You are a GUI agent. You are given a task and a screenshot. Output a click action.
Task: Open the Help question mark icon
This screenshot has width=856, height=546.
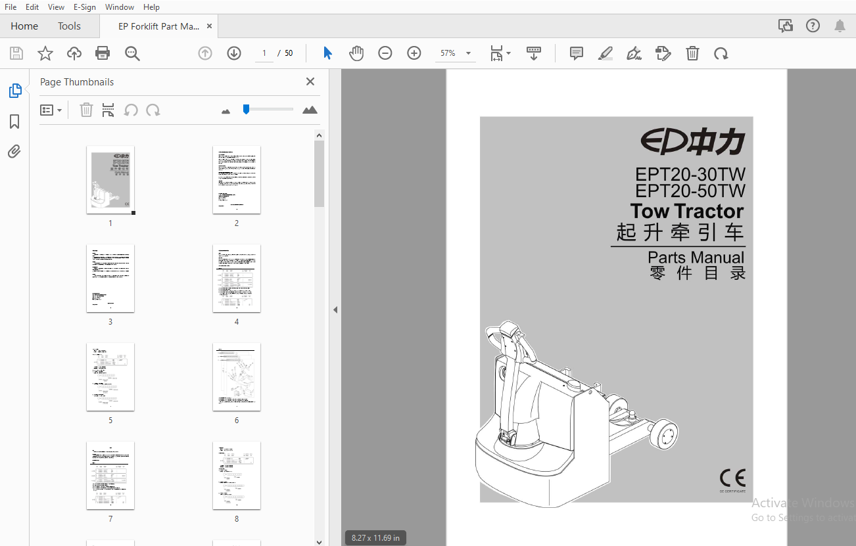[x=813, y=26]
